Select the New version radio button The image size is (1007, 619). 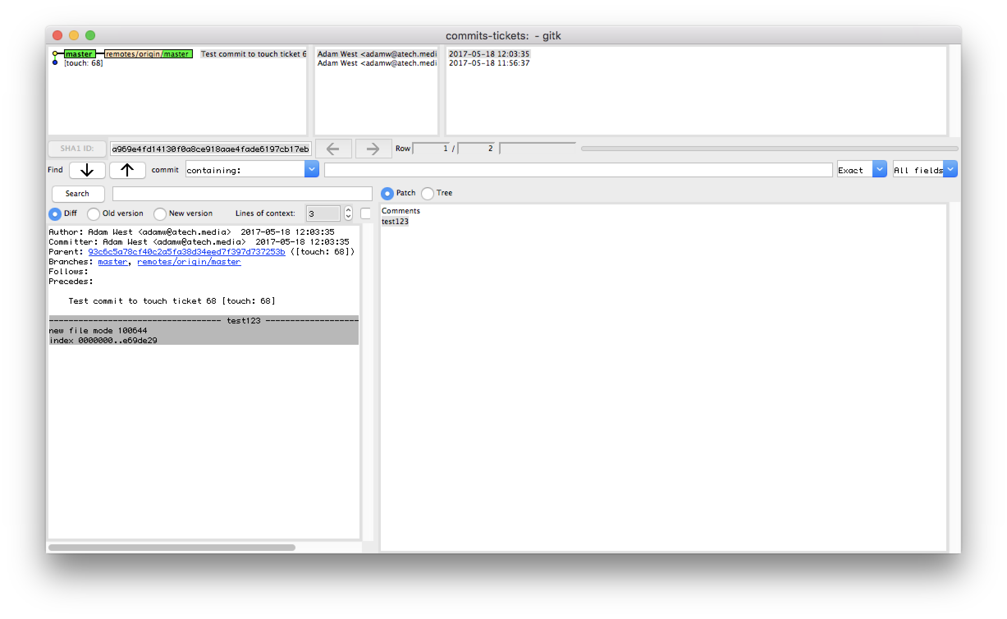click(x=159, y=213)
